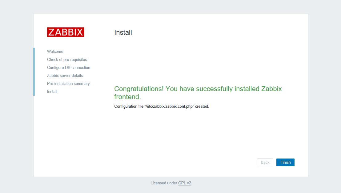Click the blue Finish button
This screenshot has height=193, width=341.
(285, 162)
